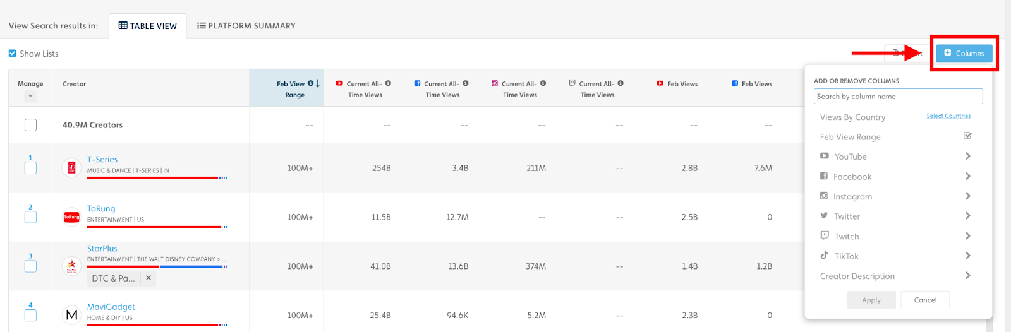Click info icon on YouTube All-Time Views header

click(x=388, y=83)
